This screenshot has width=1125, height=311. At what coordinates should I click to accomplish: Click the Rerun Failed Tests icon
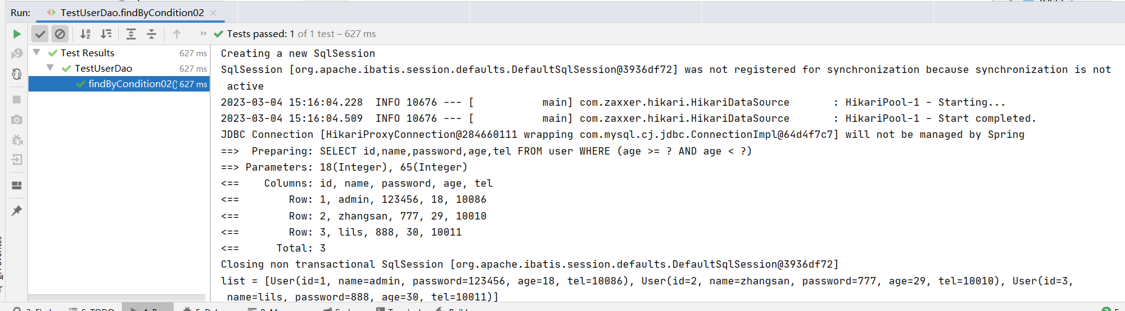[x=17, y=54]
